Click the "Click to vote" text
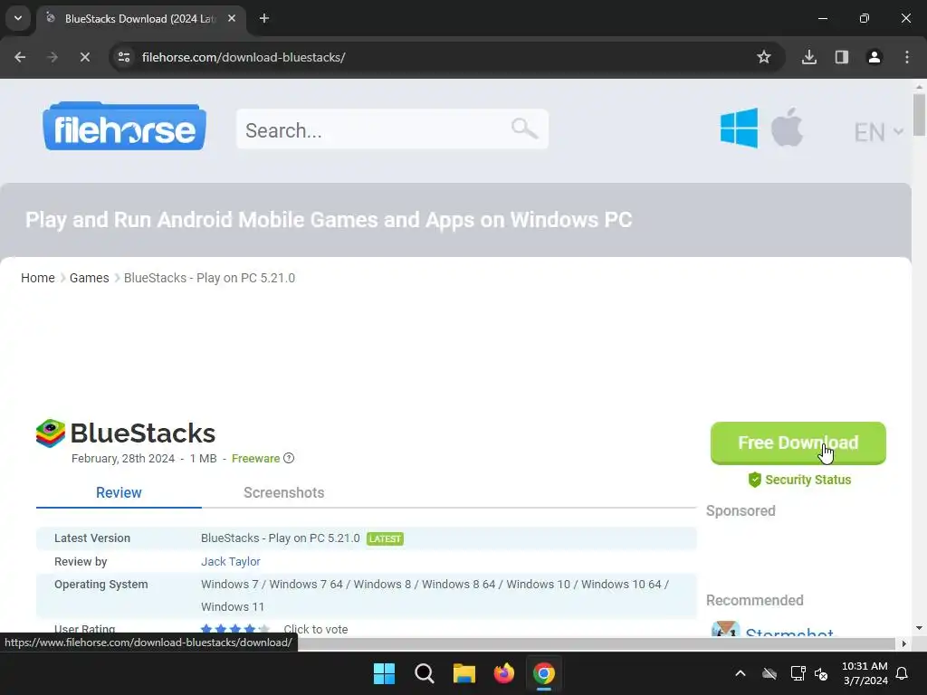Viewport: 927px width, 695px height. [316, 630]
